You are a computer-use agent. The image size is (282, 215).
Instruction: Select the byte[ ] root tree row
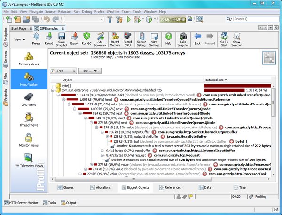[161, 86]
